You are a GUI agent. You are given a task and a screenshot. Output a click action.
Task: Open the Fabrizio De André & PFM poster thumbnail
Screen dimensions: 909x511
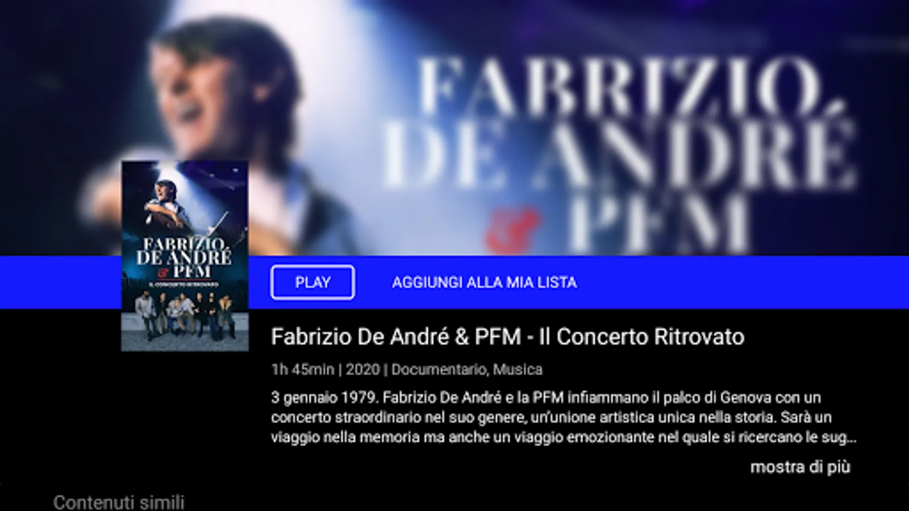click(185, 256)
